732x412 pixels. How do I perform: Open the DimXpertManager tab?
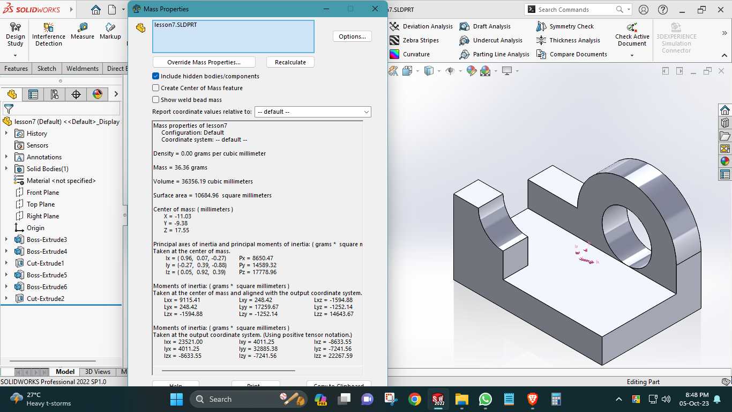[76, 94]
